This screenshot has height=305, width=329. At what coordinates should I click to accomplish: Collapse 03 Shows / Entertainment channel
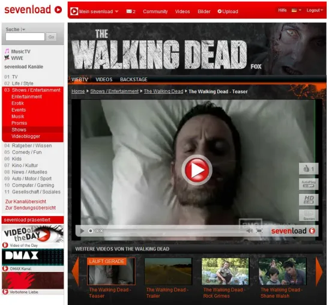point(32,90)
